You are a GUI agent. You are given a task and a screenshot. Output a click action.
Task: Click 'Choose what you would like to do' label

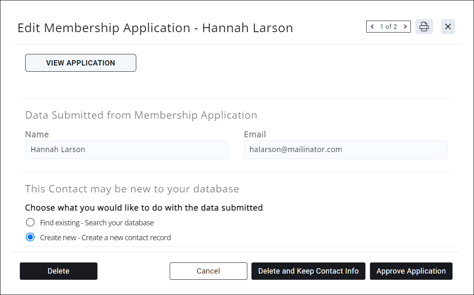[144, 208]
